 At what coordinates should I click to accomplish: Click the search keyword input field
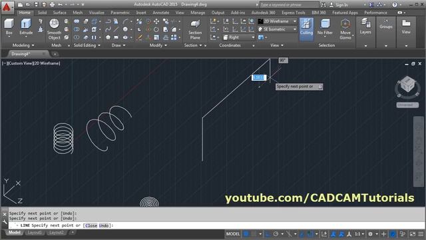click(289, 5)
